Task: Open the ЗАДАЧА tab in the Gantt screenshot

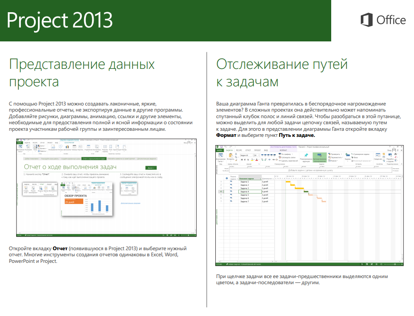Action: point(229,150)
